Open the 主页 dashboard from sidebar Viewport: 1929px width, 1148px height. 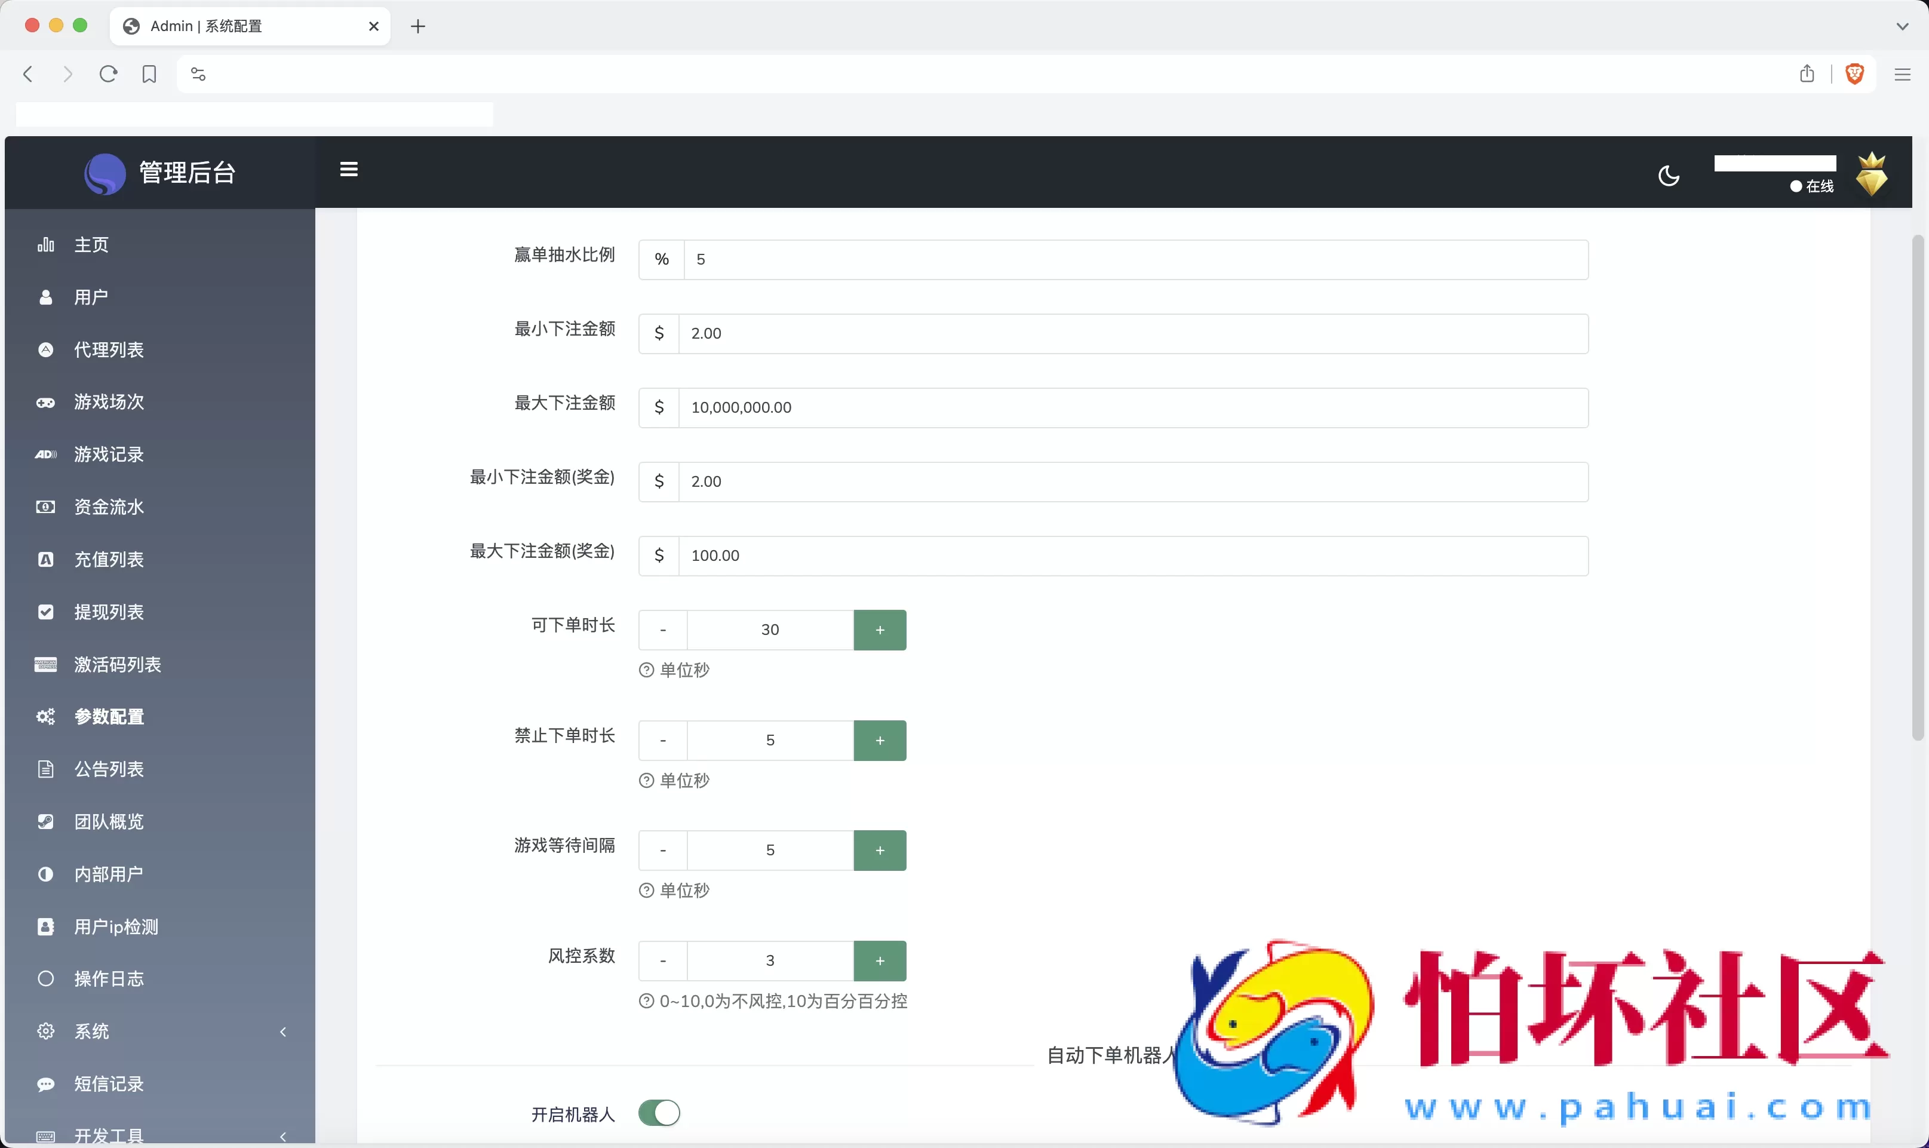point(91,244)
